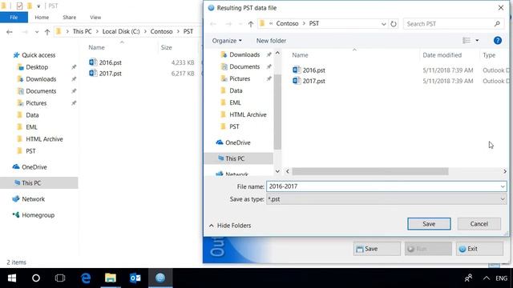Screen dimensions: 513x288
Task: Click the Search PST box
Action: click(x=453, y=24)
